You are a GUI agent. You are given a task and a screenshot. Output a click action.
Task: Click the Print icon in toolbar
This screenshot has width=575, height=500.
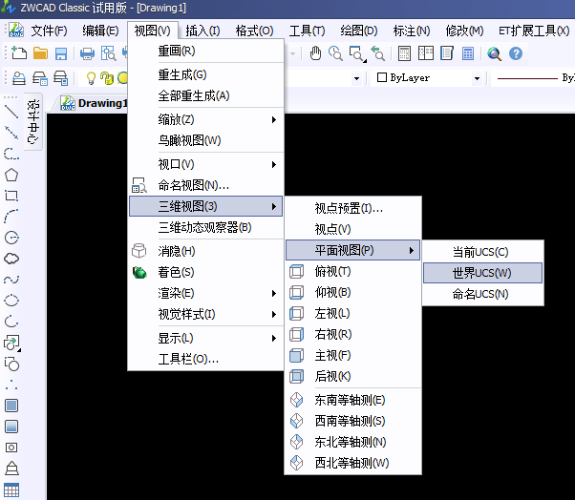click(x=87, y=54)
